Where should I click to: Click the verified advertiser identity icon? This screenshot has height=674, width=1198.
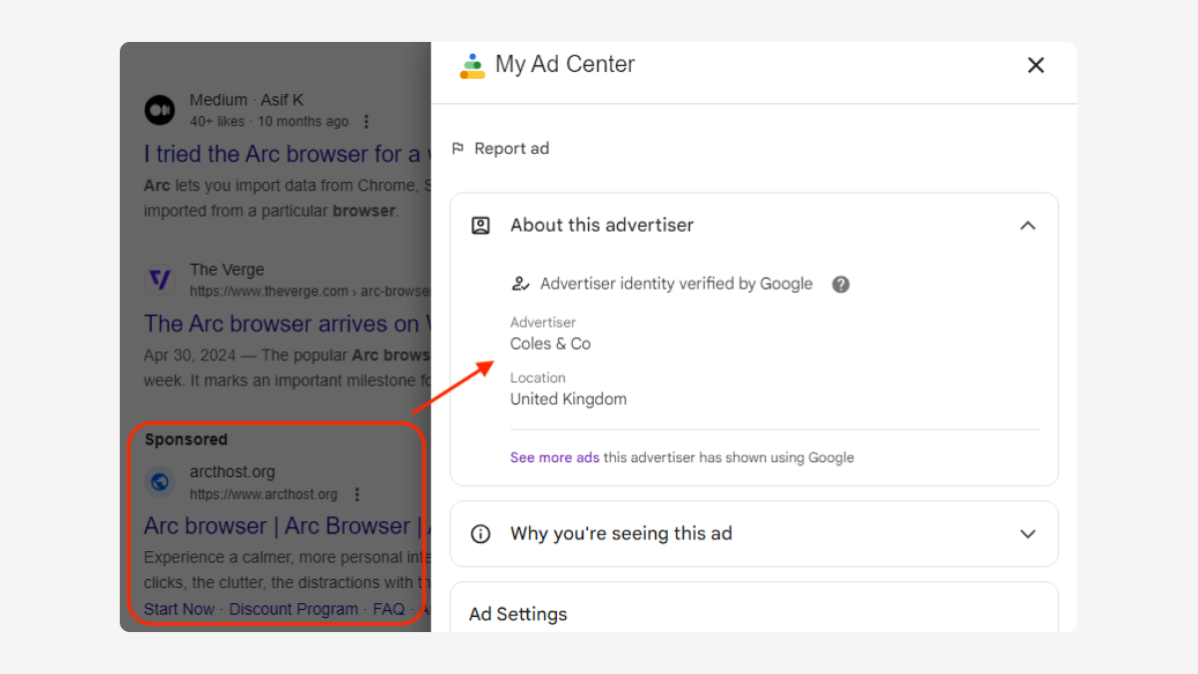pos(520,284)
